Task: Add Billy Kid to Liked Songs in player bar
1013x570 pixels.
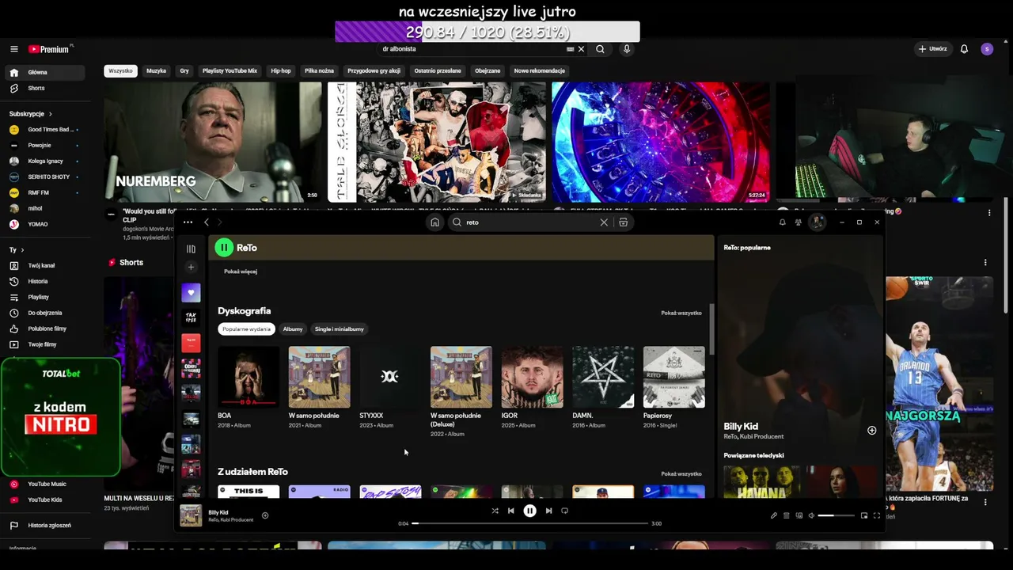Action: [265, 515]
